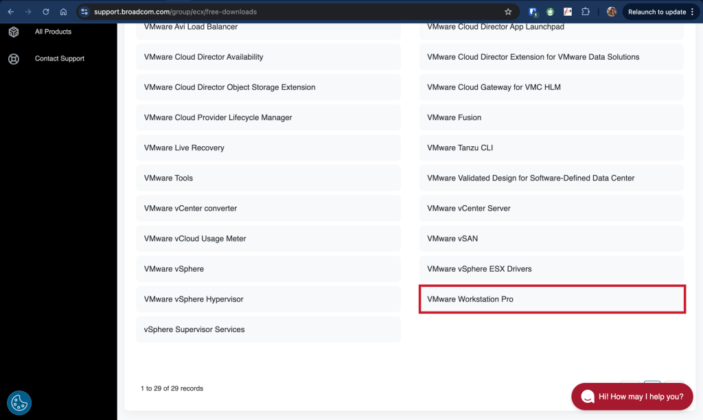Screen dimensions: 703x420
Task: Click the All Products cube icon in sidebar
Action: pyautogui.click(x=13, y=32)
